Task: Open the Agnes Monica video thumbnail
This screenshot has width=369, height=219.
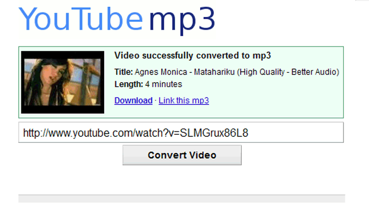Action: (63, 82)
